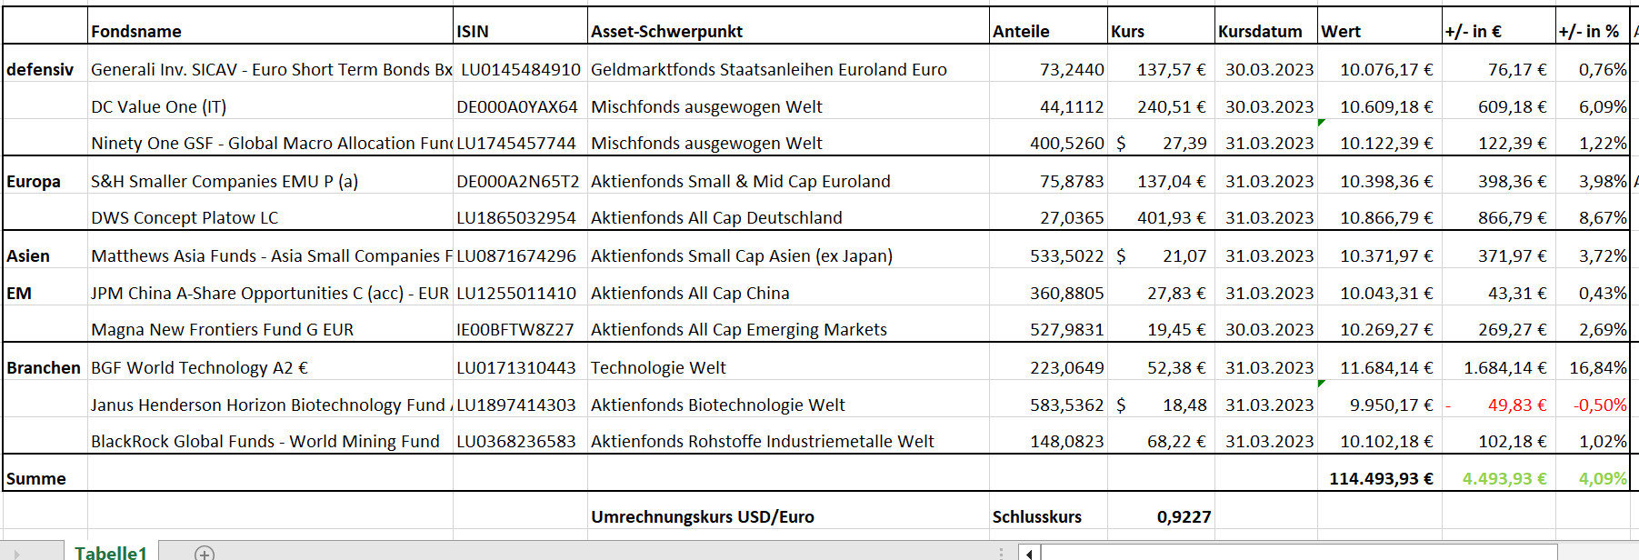
Task: Click the green 4.493,93 € gain cell
Action: 1504,479
